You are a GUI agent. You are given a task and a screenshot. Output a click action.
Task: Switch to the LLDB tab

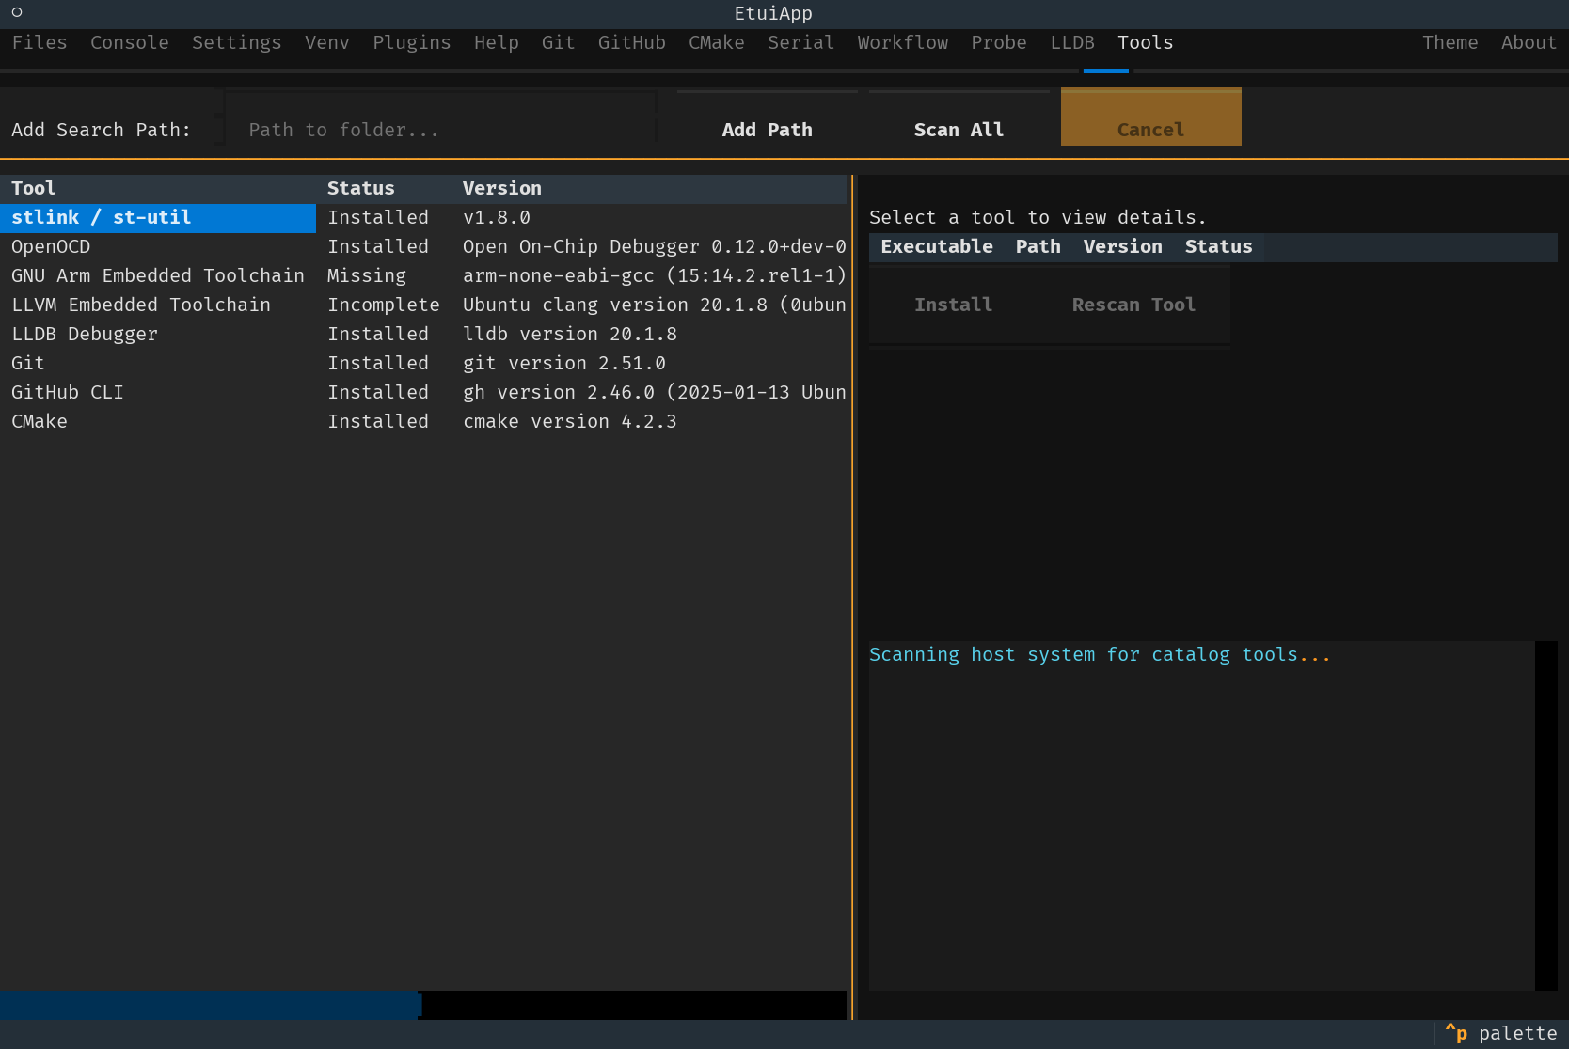1072,42
